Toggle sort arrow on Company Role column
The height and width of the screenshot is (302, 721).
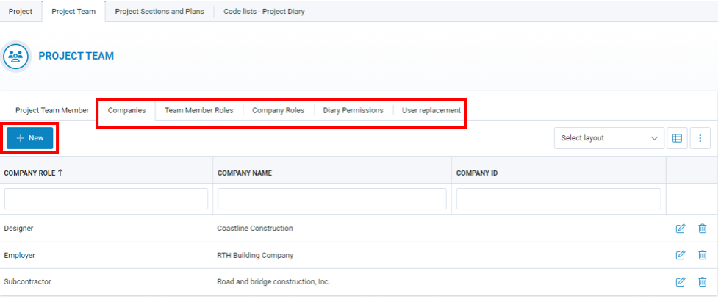pos(60,173)
